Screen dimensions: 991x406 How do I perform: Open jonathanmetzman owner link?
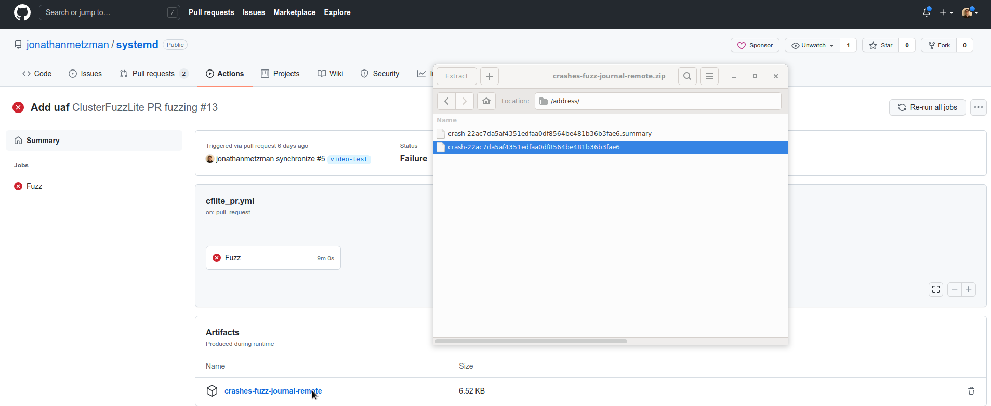click(68, 45)
